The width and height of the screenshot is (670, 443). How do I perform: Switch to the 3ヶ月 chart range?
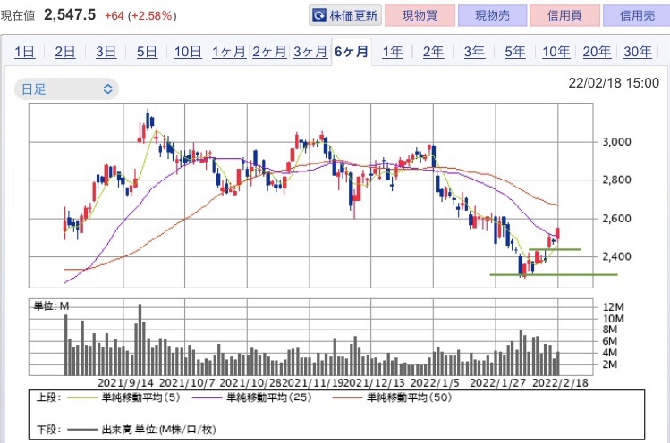(x=310, y=52)
